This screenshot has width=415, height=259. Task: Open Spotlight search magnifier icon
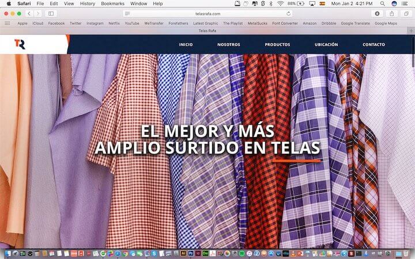[383, 3]
